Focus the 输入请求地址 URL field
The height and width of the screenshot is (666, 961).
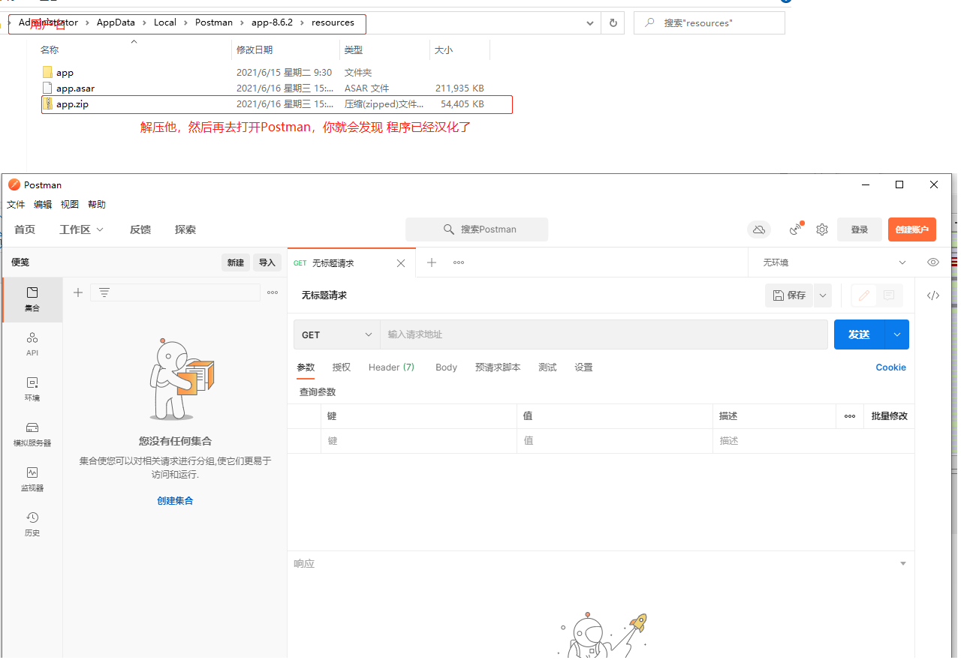(604, 334)
